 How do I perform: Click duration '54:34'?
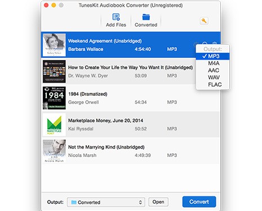click(141, 102)
